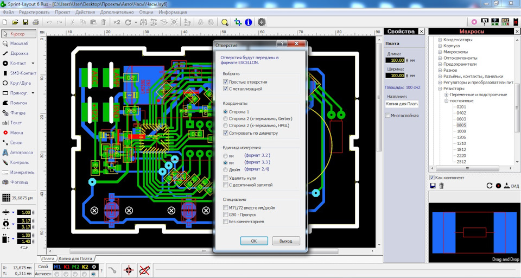
Task: Enable M71/72 вместо мм/дюйм checkbox
Action: [x=226, y=208]
